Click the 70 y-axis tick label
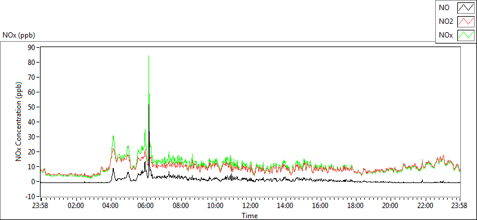The image size is (477, 220). [32, 78]
